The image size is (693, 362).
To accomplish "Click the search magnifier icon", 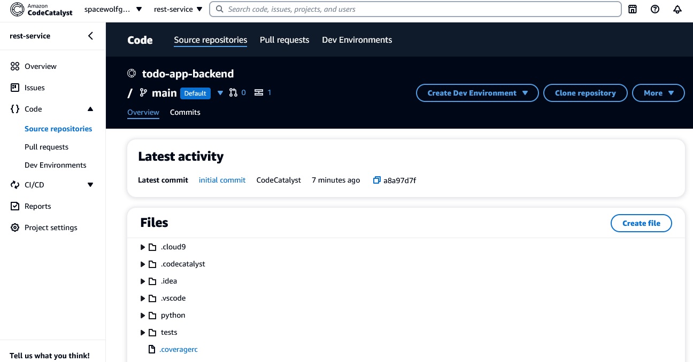I will (x=219, y=9).
